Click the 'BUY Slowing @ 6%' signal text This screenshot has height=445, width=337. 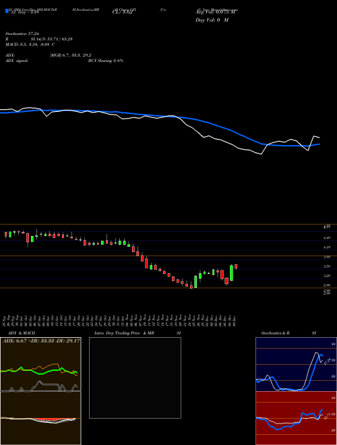pos(106,61)
